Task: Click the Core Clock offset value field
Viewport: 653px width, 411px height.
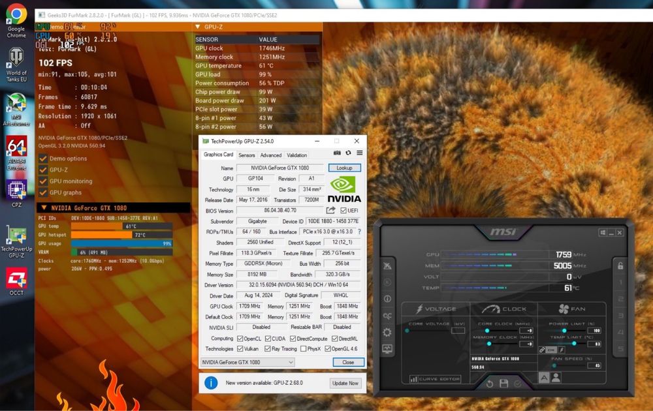Action: [526, 331]
